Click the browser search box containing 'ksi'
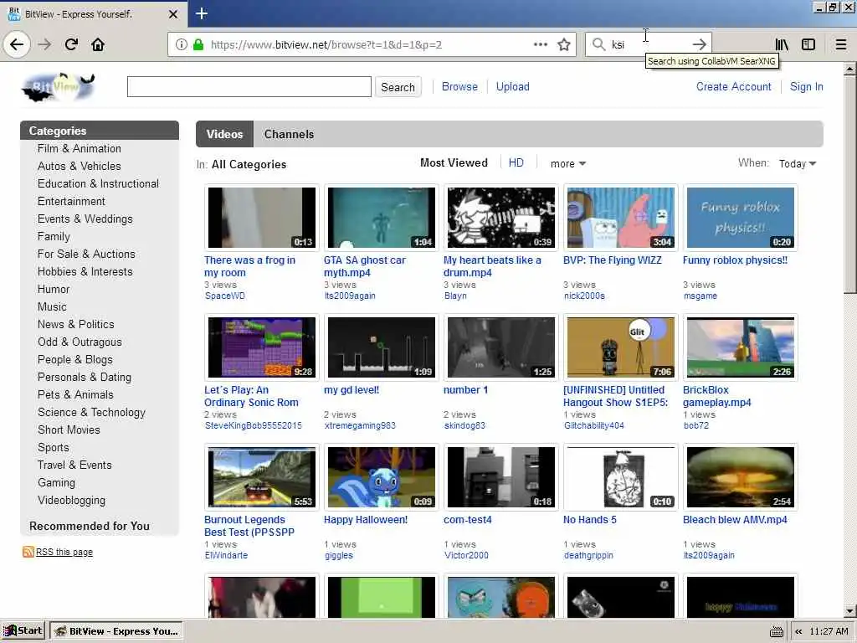The height and width of the screenshot is (643, 857). [648, 44]
